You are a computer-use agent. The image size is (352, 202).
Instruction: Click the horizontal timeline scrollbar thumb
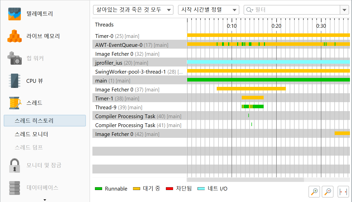click(246, 180)
